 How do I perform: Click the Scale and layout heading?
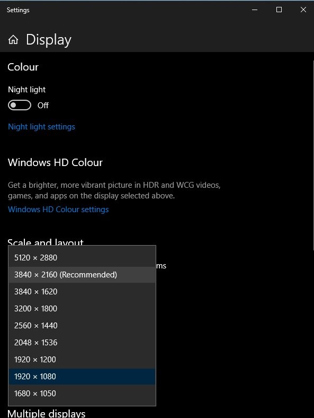point(46,242)
